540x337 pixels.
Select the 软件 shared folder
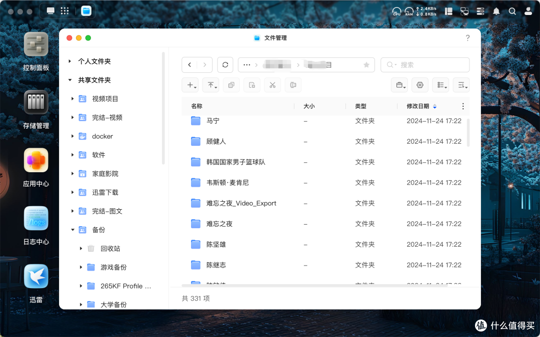pyautogui.click(x=98, y=155)
